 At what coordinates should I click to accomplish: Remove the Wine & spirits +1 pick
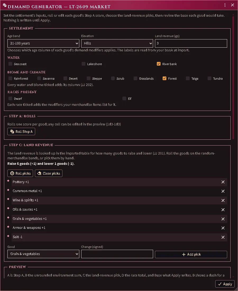(x=223, y=201)
